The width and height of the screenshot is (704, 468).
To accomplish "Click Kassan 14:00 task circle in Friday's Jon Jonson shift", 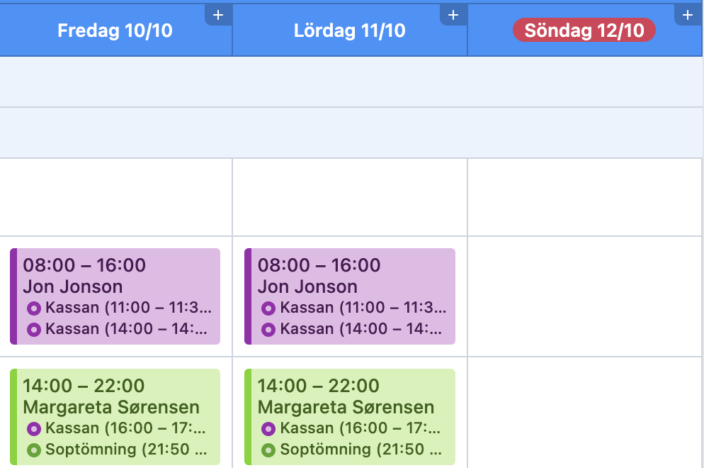I will [34, 330].
